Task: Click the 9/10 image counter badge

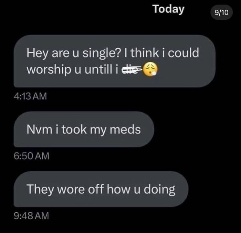Action: tap(221, 13)
